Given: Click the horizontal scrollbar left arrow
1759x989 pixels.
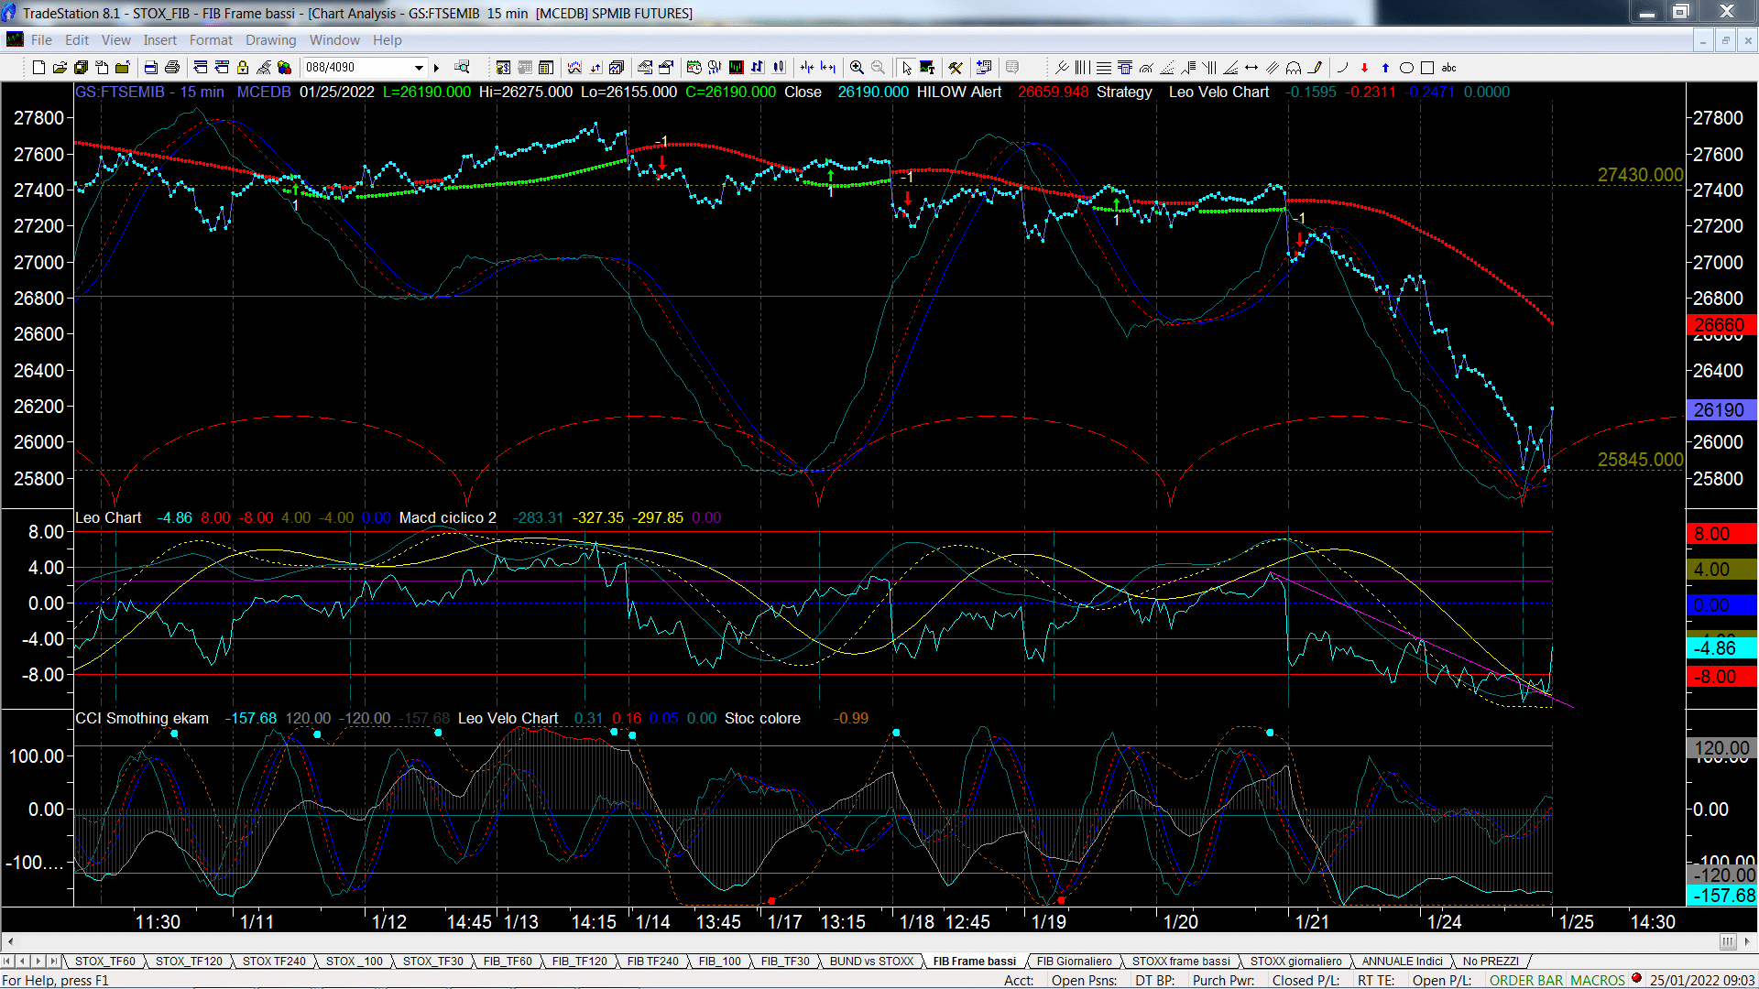Looking at the screenshot, I should [x=10, y=941].
